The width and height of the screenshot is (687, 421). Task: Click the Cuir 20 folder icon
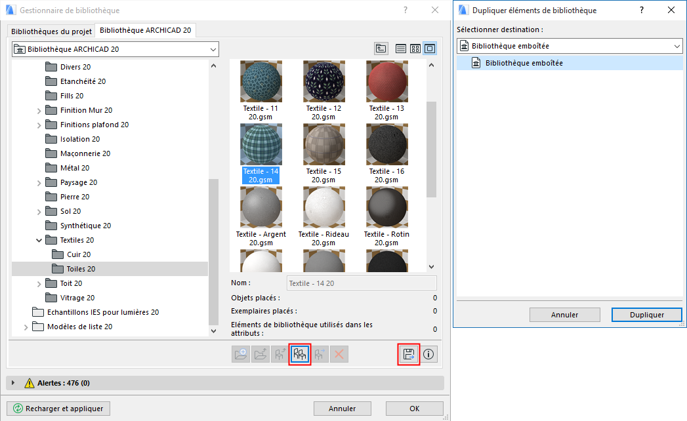pyautogui.click(x=58, y=254)
